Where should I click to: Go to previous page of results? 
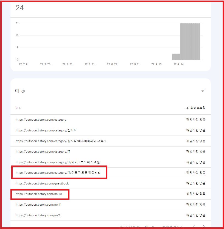click(194, 226)
